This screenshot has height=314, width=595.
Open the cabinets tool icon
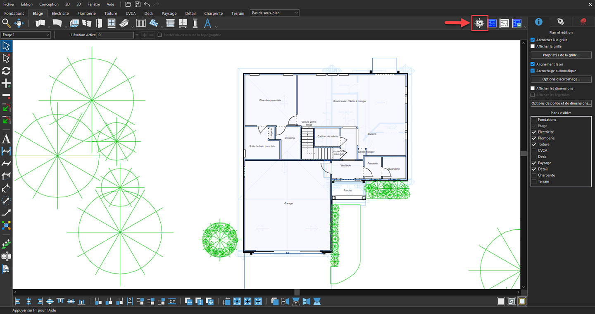(x=183, y=23)
